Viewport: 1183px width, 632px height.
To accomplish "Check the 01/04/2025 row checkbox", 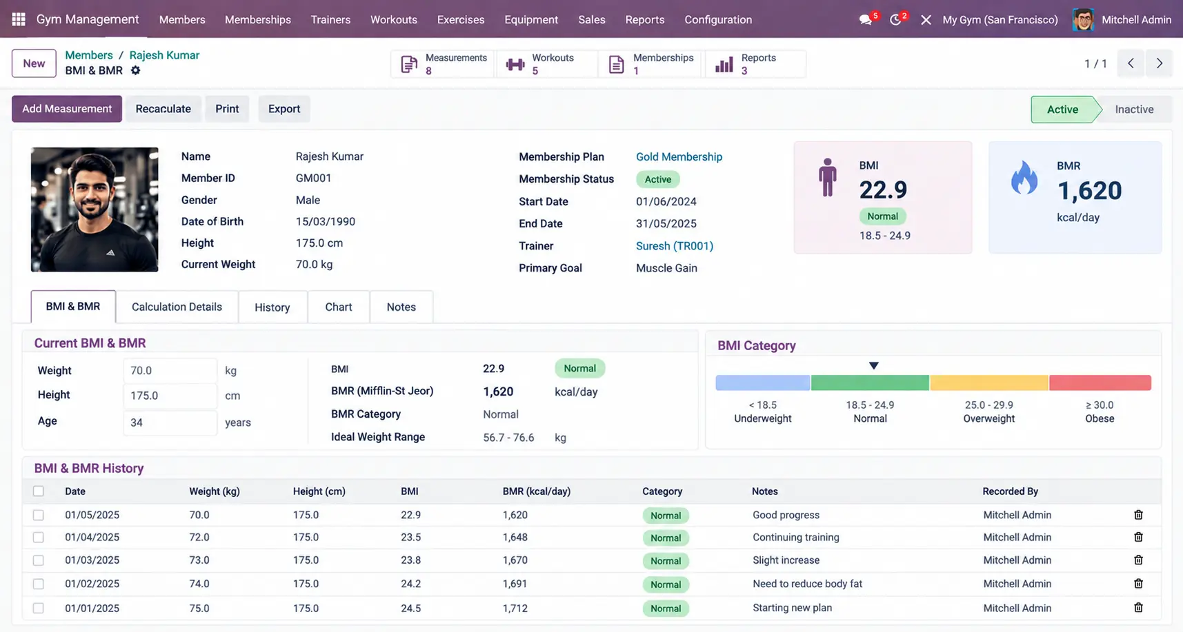I will click(39, 538).
